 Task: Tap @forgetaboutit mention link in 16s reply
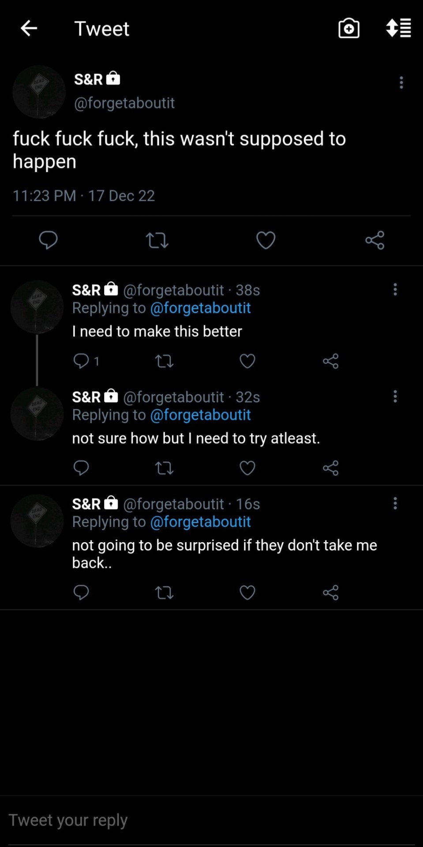coord(201,522)
